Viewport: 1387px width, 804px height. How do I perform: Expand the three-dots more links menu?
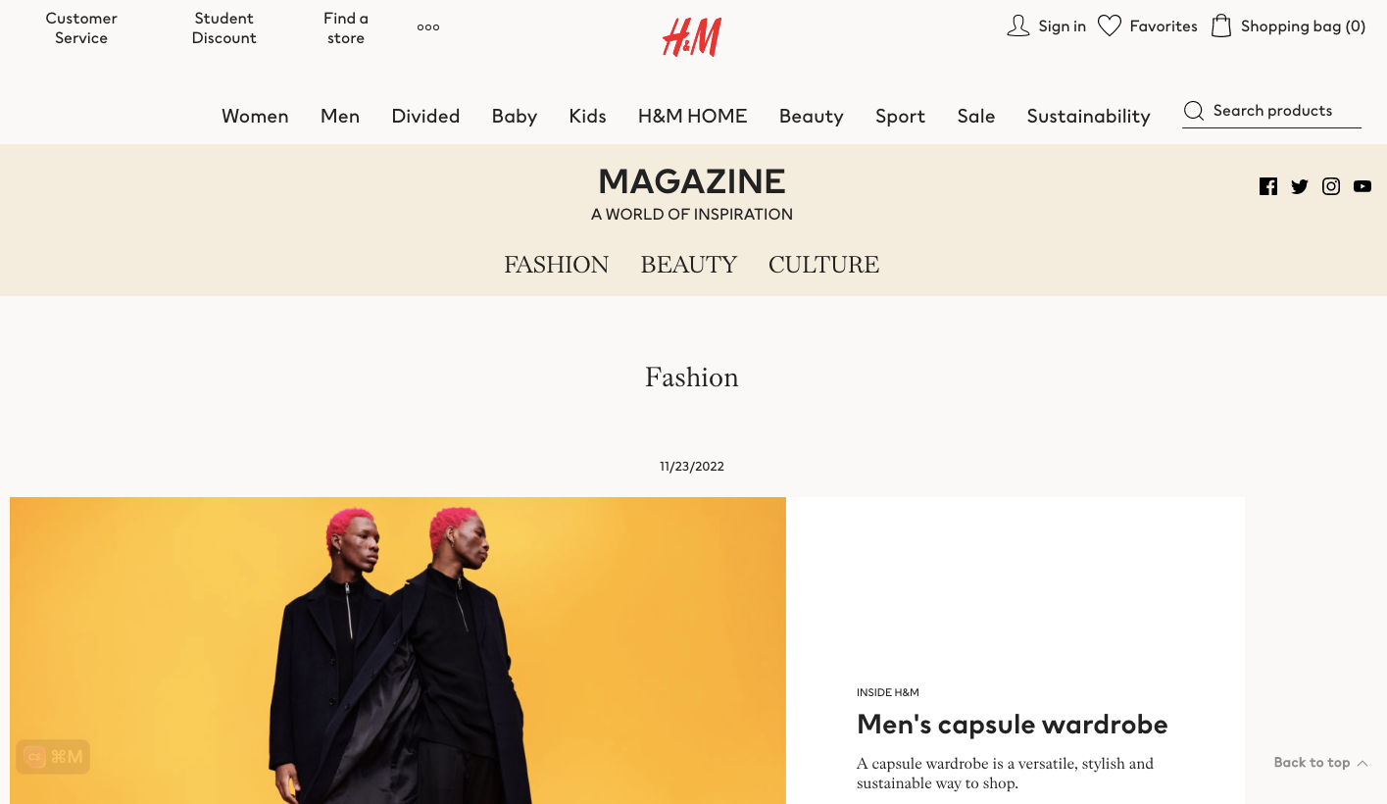tap(428, 27)
